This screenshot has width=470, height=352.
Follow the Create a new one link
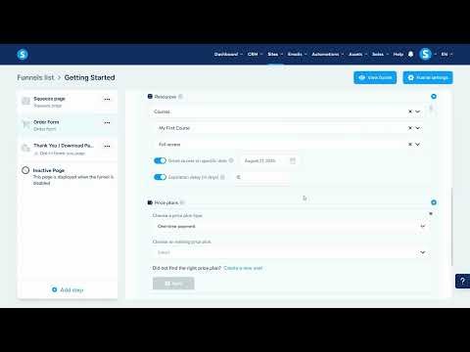(x=243, y=268)
